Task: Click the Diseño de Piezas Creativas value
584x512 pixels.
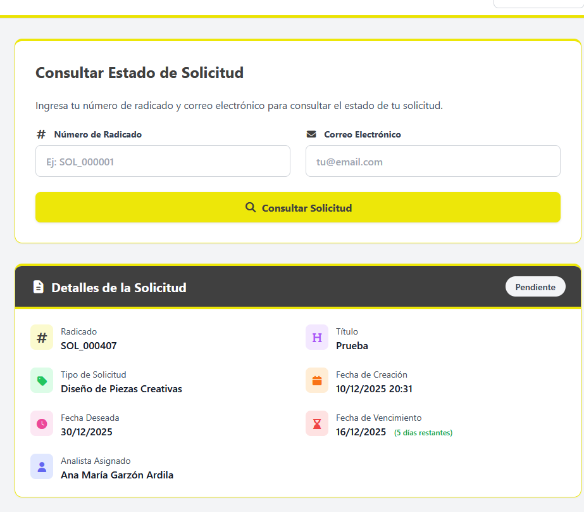Action: 121,389
